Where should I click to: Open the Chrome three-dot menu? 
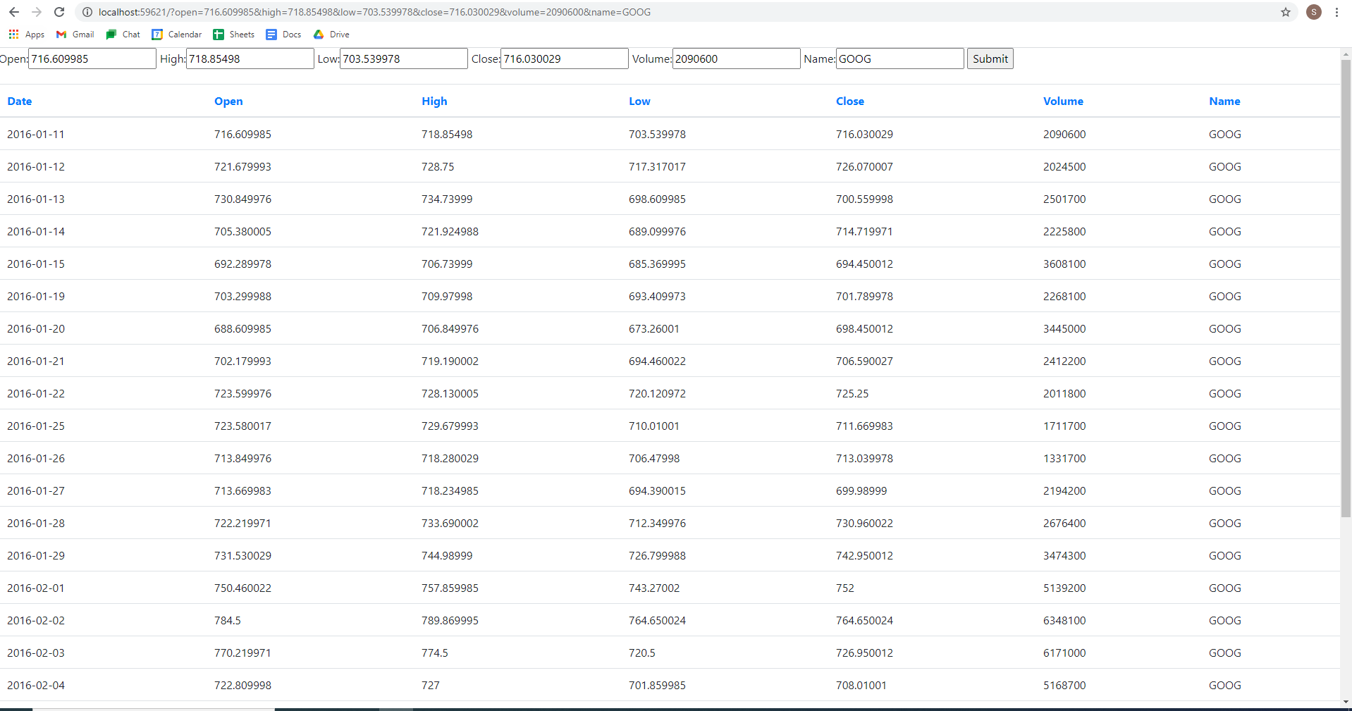click(1336, 12)
